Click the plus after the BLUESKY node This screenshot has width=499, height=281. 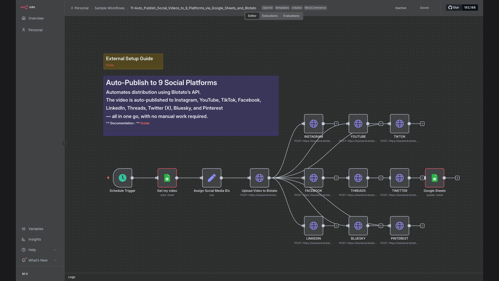[381, 226]
